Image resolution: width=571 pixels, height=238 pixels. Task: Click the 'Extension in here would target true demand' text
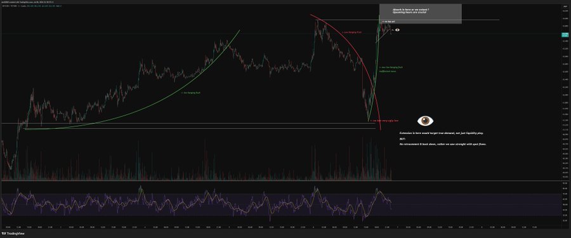click(442, 134)
